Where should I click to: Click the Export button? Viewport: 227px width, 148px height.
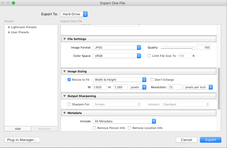tap(210, 140)
